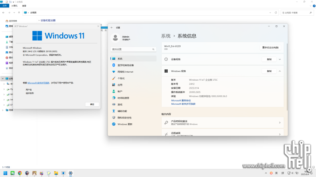This screenshot has width=316, height=177.
Task: Click 确定 in the About Windows dialog
Action: coord(92,104)
